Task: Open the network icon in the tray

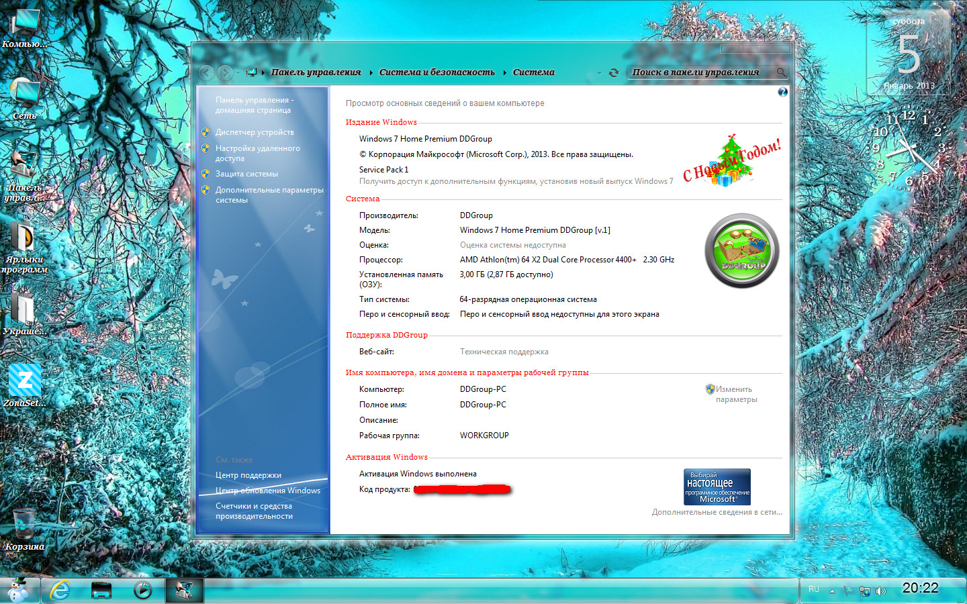Action: point(865,591)
